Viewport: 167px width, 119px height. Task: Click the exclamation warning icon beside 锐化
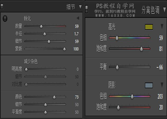[x=5, y=18]
